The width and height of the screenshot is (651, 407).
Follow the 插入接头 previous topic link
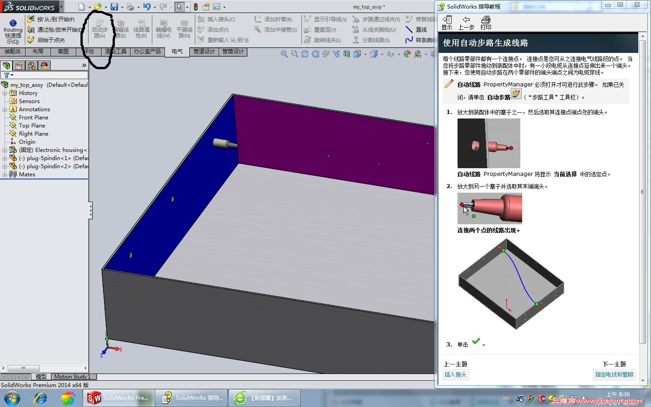click(x=455, y=374)
